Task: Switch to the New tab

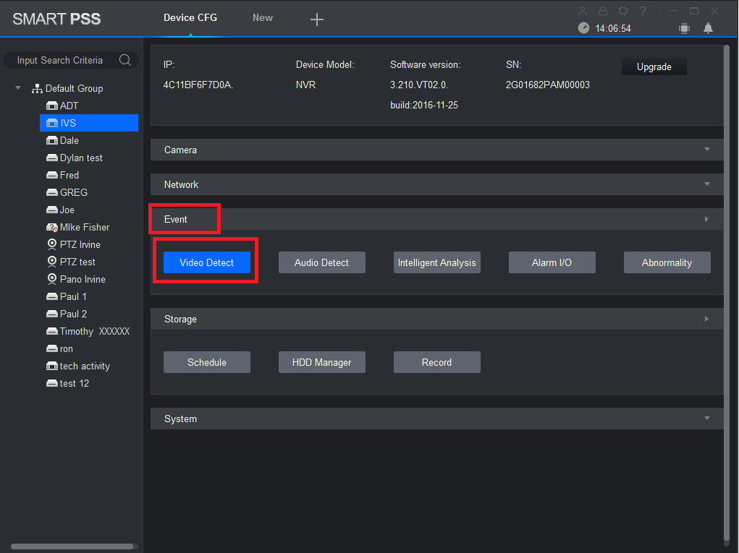Action: (x=263, y=18)
